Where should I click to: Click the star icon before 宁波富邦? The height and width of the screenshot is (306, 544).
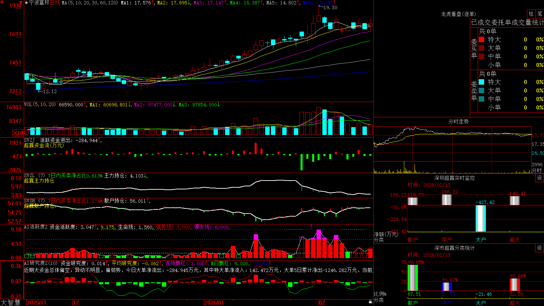coord(26,3)
